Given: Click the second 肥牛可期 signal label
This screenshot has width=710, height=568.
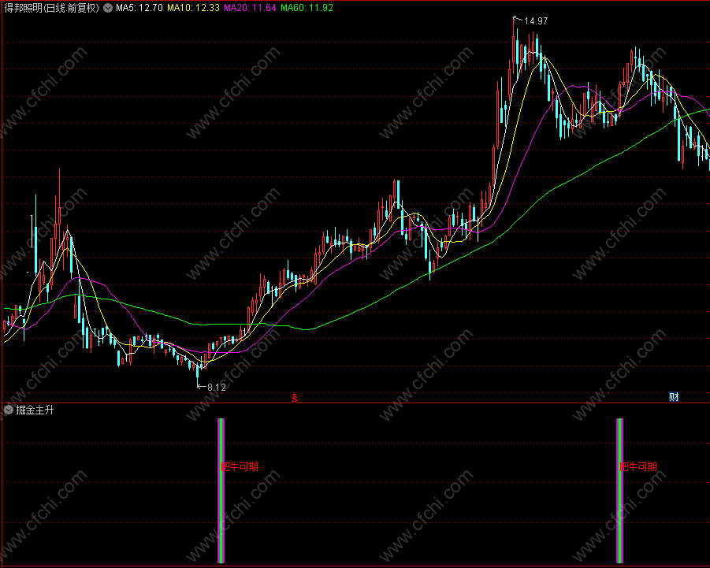Looking at the screenshot, I should (638, 466).
